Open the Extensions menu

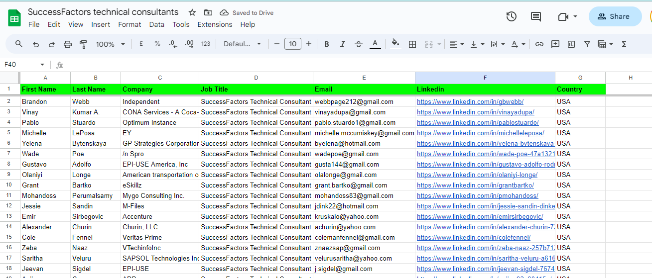point(215,24)
